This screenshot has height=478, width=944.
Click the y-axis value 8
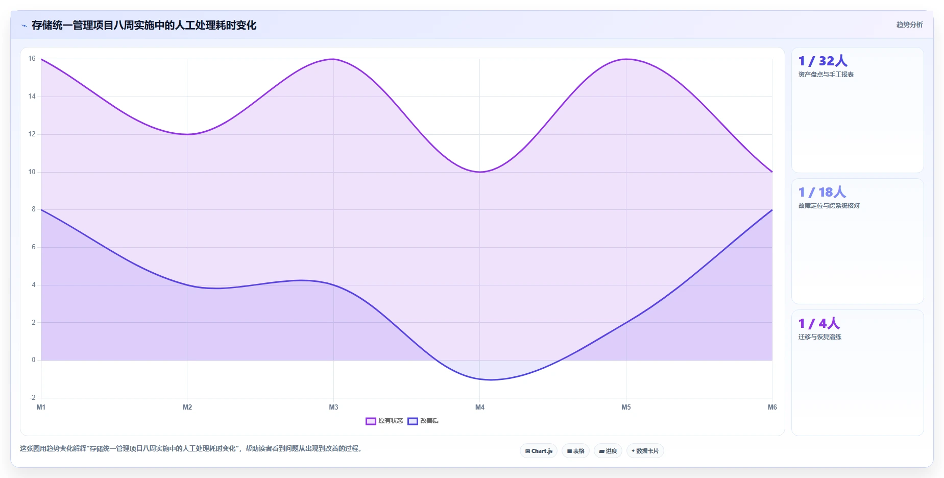pos(34,209)
